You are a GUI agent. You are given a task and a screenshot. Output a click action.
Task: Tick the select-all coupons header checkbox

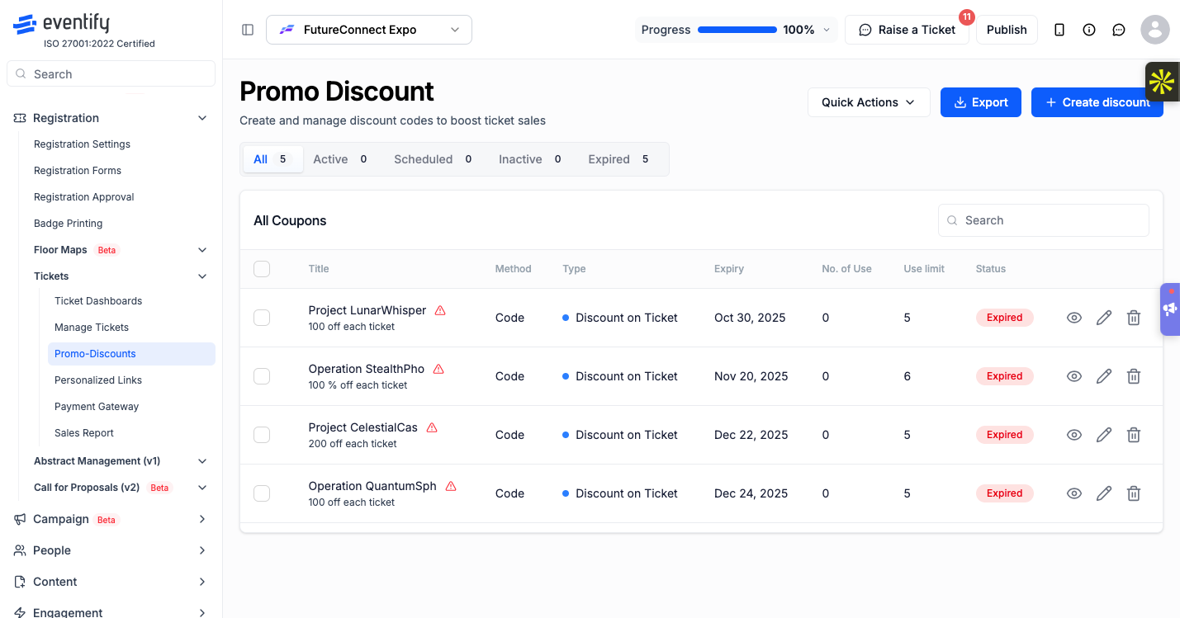[x=262, y=269]
